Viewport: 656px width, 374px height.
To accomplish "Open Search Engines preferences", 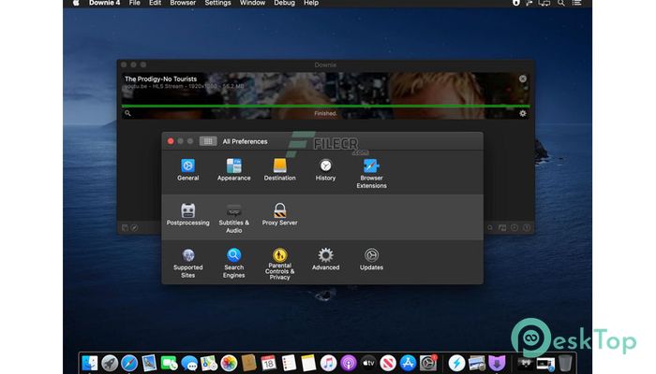I will 234,264.
